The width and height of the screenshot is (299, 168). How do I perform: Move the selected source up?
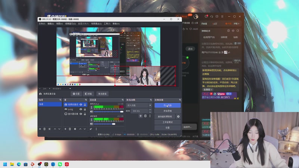pos(80,129)
